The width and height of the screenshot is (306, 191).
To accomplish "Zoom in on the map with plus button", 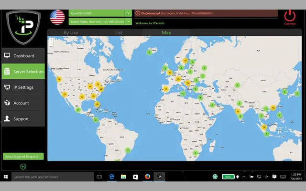I will point(51,40).
